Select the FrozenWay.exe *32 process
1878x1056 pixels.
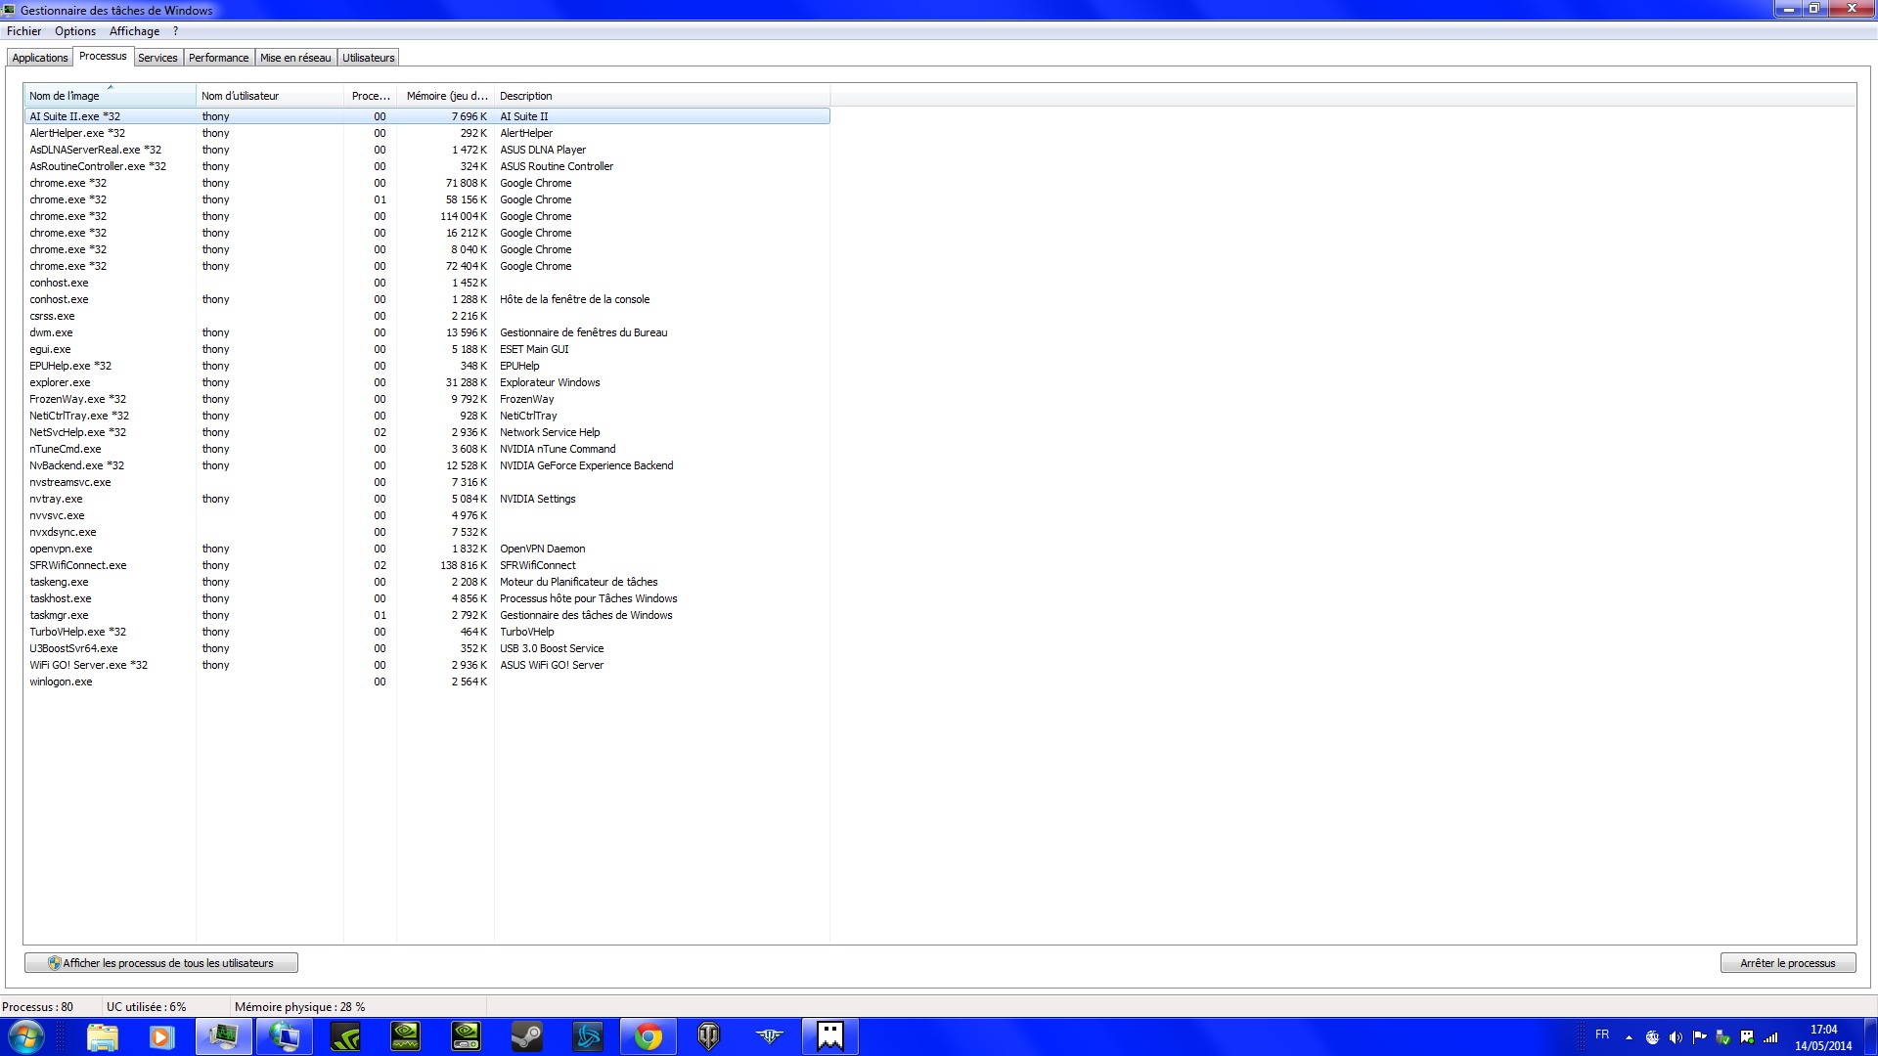pyautogui.click(x=426, y=399)
